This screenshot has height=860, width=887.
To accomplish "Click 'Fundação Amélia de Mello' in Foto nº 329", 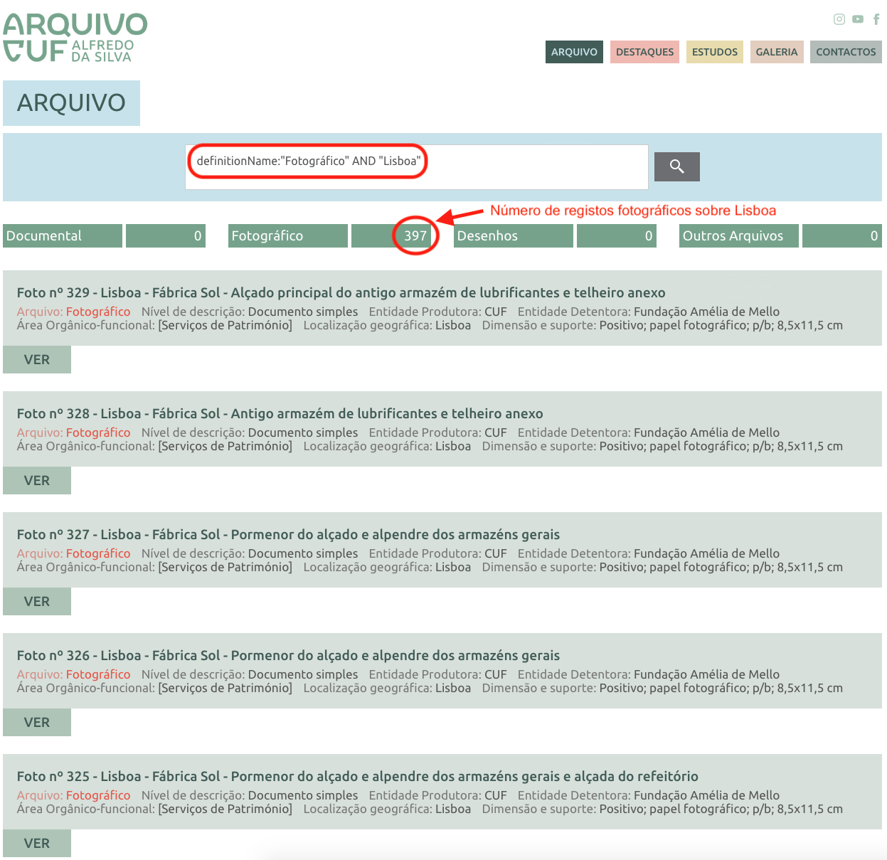I will click(707, 312).
